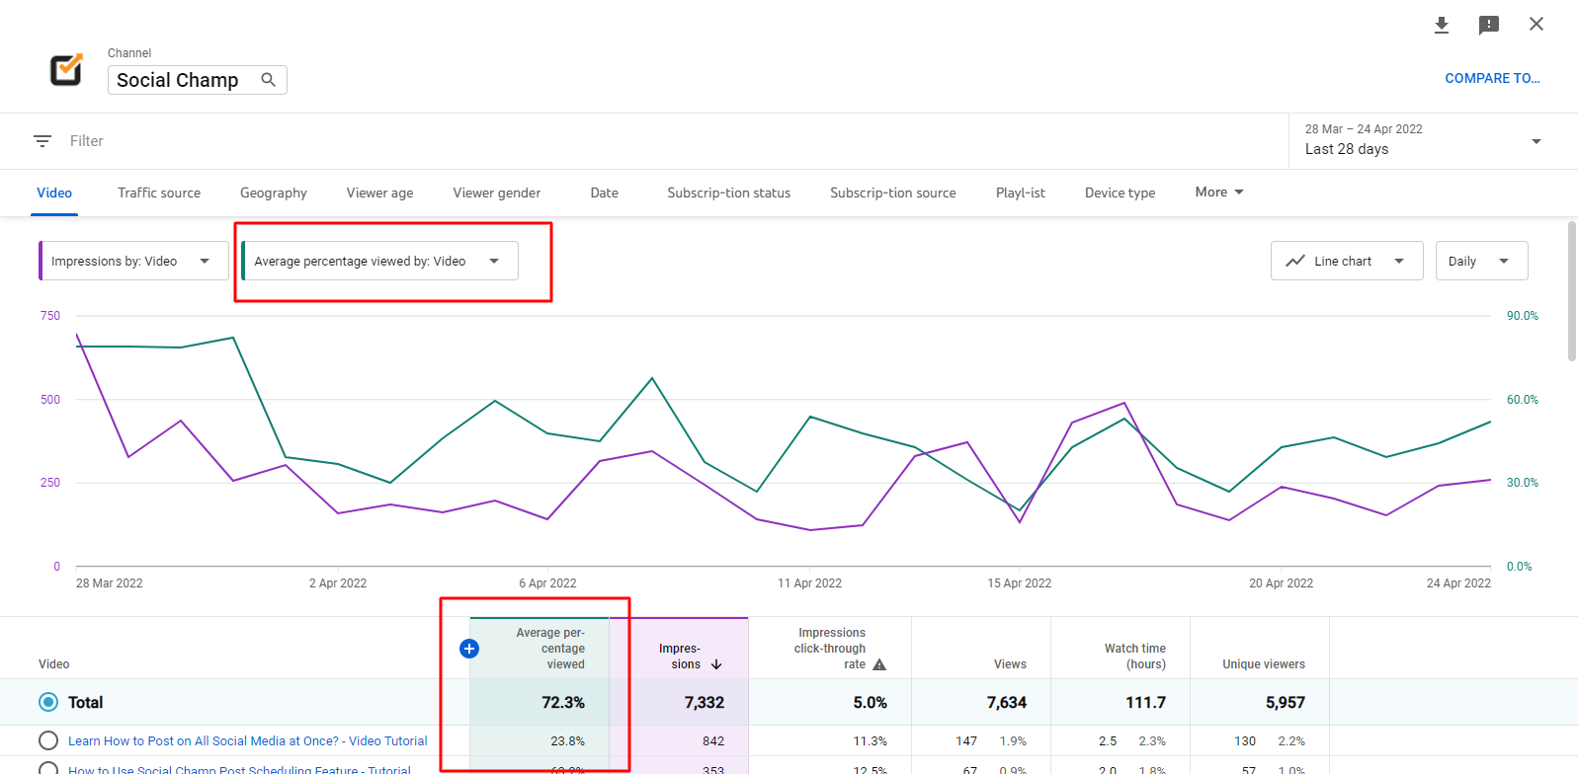The width and height of the screenshot is (1578, 774).
Task: Download the analytics report
Action: point(1442,25)
